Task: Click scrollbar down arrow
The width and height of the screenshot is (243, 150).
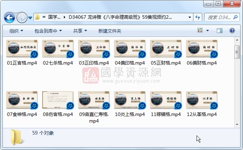Action: pyautogui.click(x=237, y=124)
